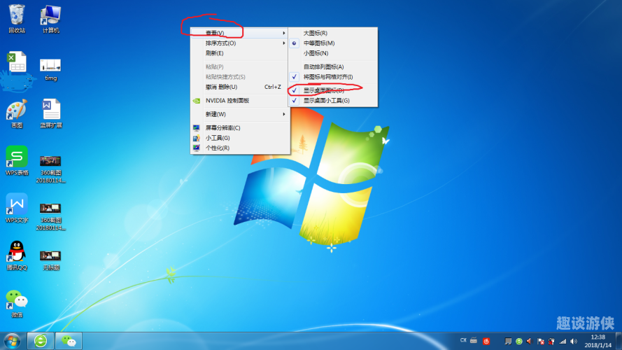Image resolution: width=622 pixels, height=350 pixels.
Task: Open the white speaker volume icon
Action: (x=574, y=342)
